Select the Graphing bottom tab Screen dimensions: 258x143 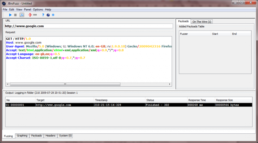pos(22,136)
